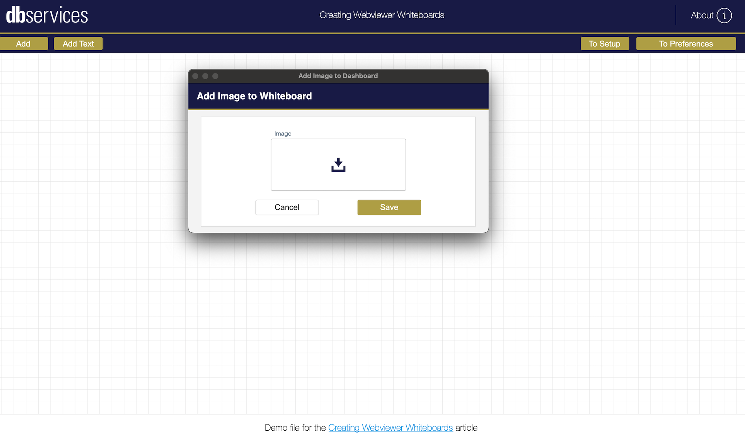Open the Creating Webviewer Whiteboards article link

[x=390, y=428]
